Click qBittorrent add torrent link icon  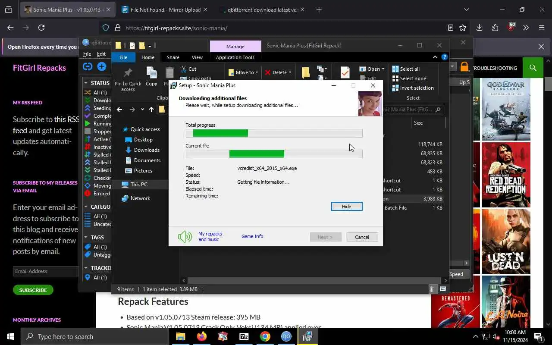click(88, 66)
